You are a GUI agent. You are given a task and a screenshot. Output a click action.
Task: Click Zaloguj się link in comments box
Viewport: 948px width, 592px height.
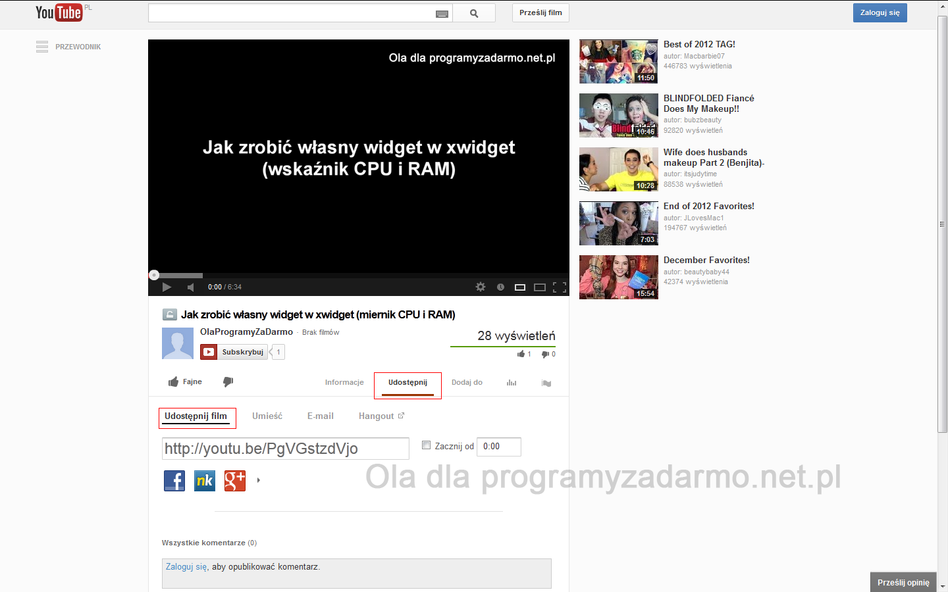187,566
